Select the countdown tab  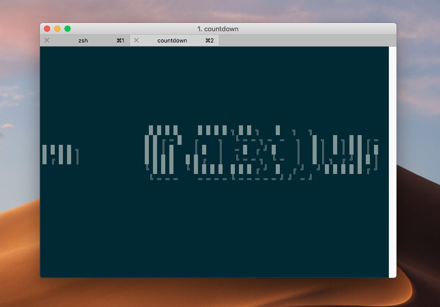pos(174,40)
